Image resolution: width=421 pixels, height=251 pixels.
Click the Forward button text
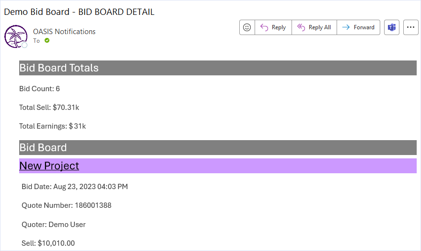click(364, 27)
